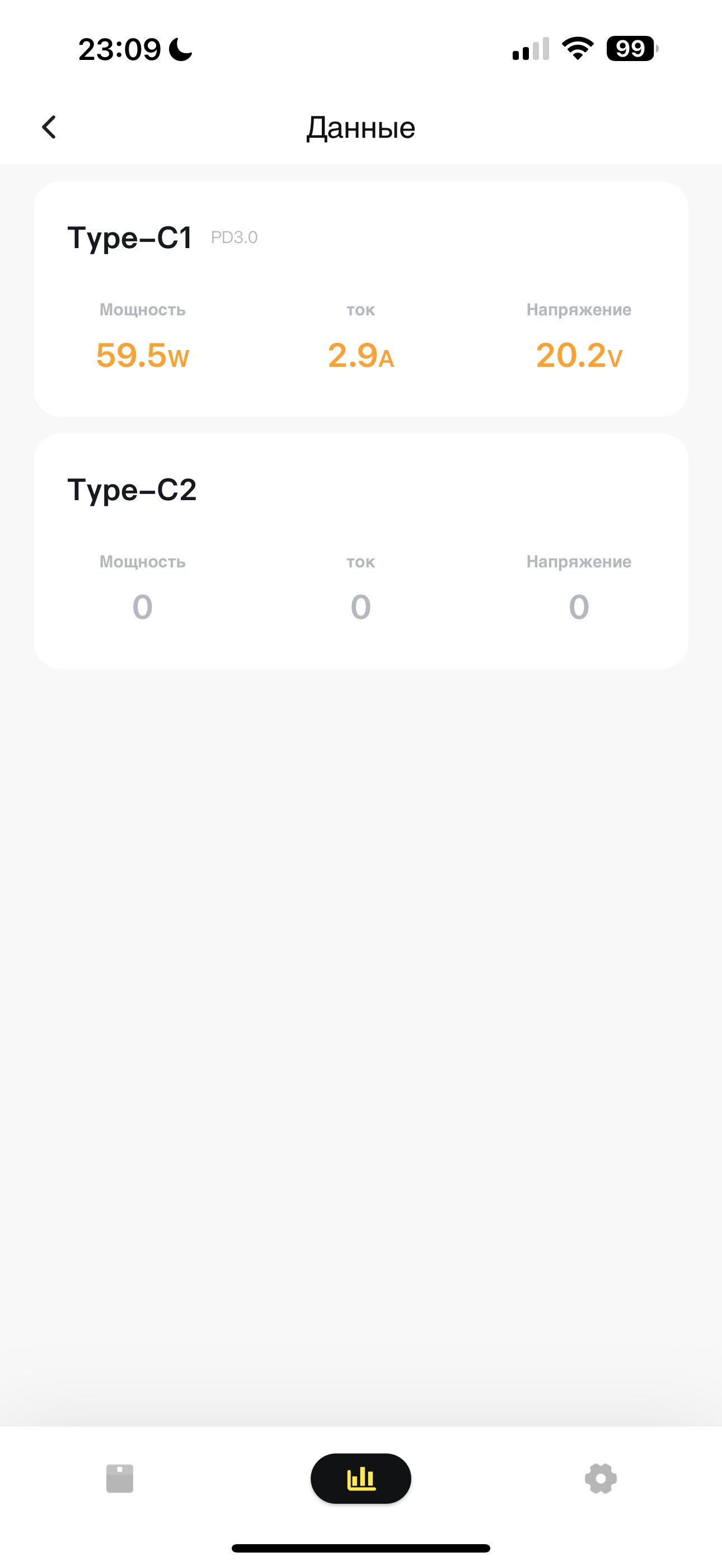Tap the Wi-Fi status icon
This screenshot has height=1566, width=722.
pos(578,49)
